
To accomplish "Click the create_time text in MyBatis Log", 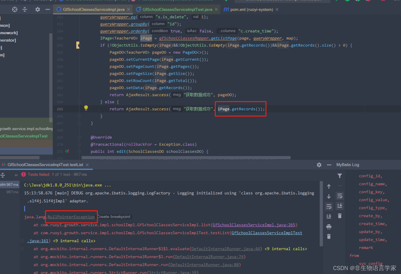I will click(x=373, y=224).
